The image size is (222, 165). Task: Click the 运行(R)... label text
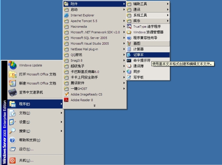pos(26,149)
